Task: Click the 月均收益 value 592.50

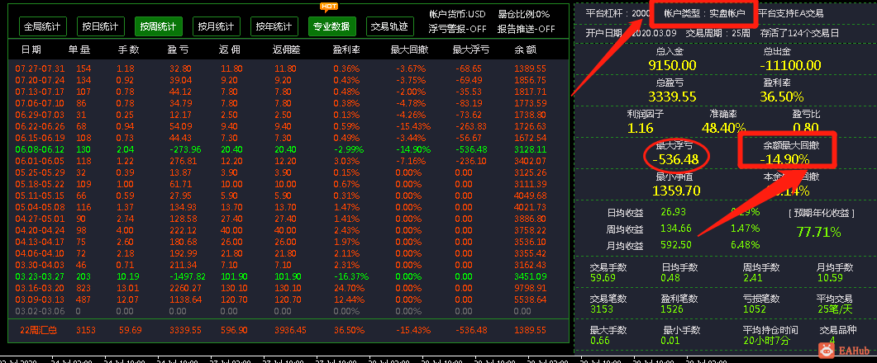Action: 675,244
